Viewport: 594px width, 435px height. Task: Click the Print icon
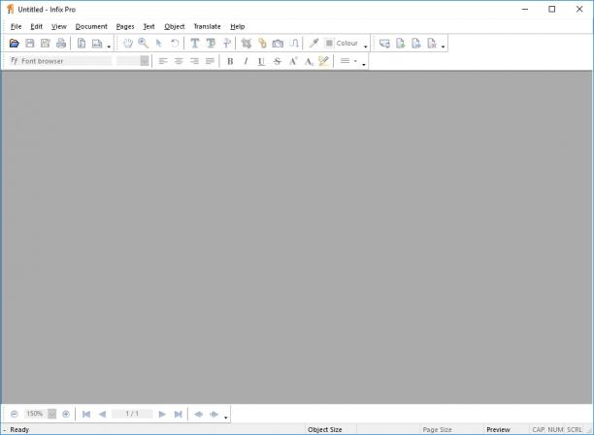coord(61,44)
